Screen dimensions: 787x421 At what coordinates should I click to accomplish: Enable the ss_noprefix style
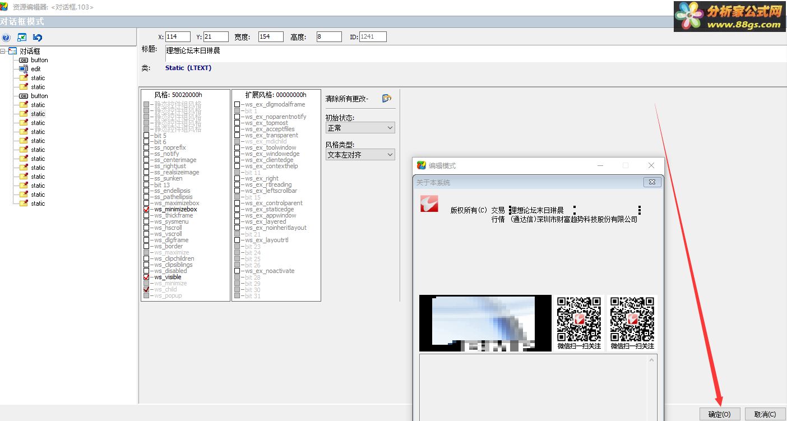point(146,147)
